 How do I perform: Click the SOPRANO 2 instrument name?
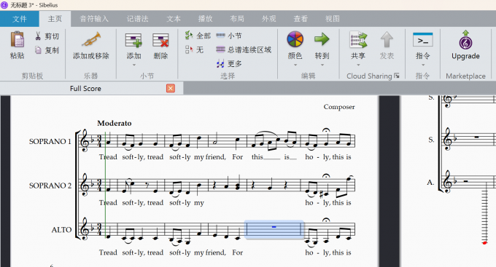[x=50, y=186]
